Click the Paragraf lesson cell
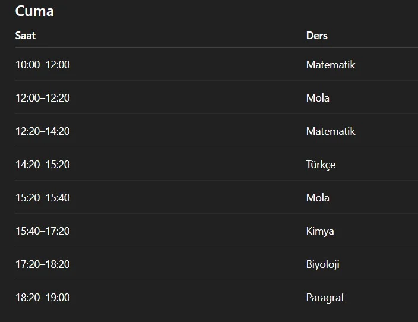The height and width of the screenshot is (322, 418). (x=325, y=298)
